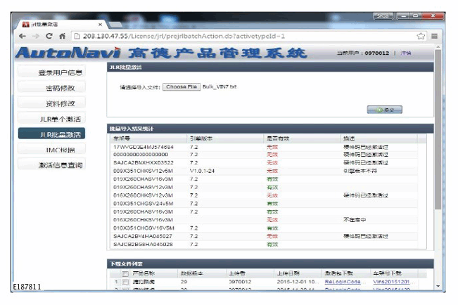
Task: Click the logout link beside user 0970012
Action: pos(406,53)
